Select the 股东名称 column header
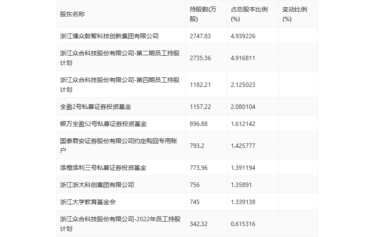The image size is (374, 237). point(72,14)
